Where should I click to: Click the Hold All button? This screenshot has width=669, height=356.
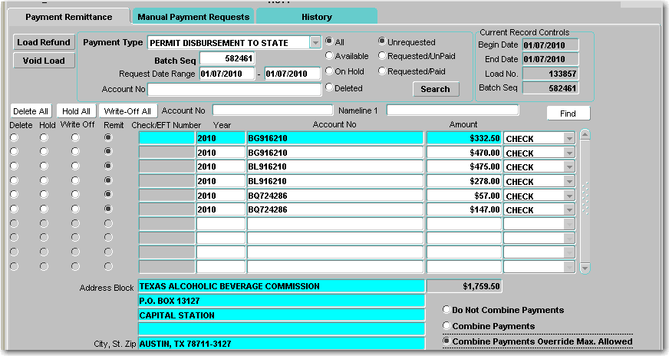point(77,111)
